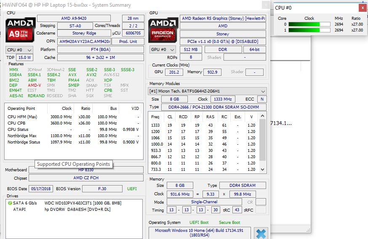Click the AMD CZ FCH chipset field

86,178
